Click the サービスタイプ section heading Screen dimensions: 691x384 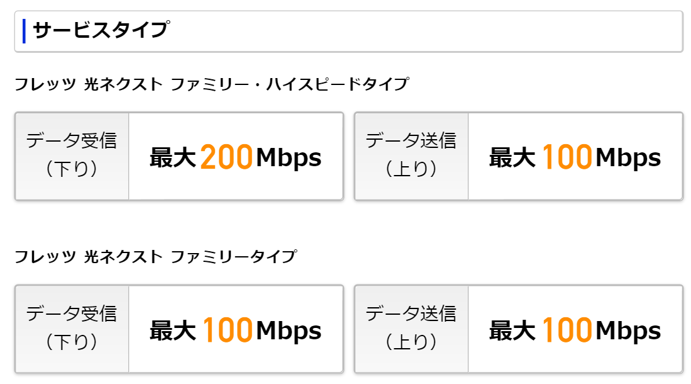coord(101,30)
